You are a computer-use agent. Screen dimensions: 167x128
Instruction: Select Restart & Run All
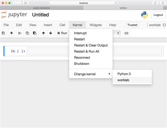(91, 51)
